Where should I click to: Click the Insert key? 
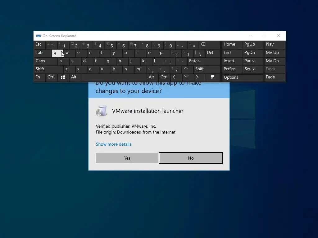[232, 61]
